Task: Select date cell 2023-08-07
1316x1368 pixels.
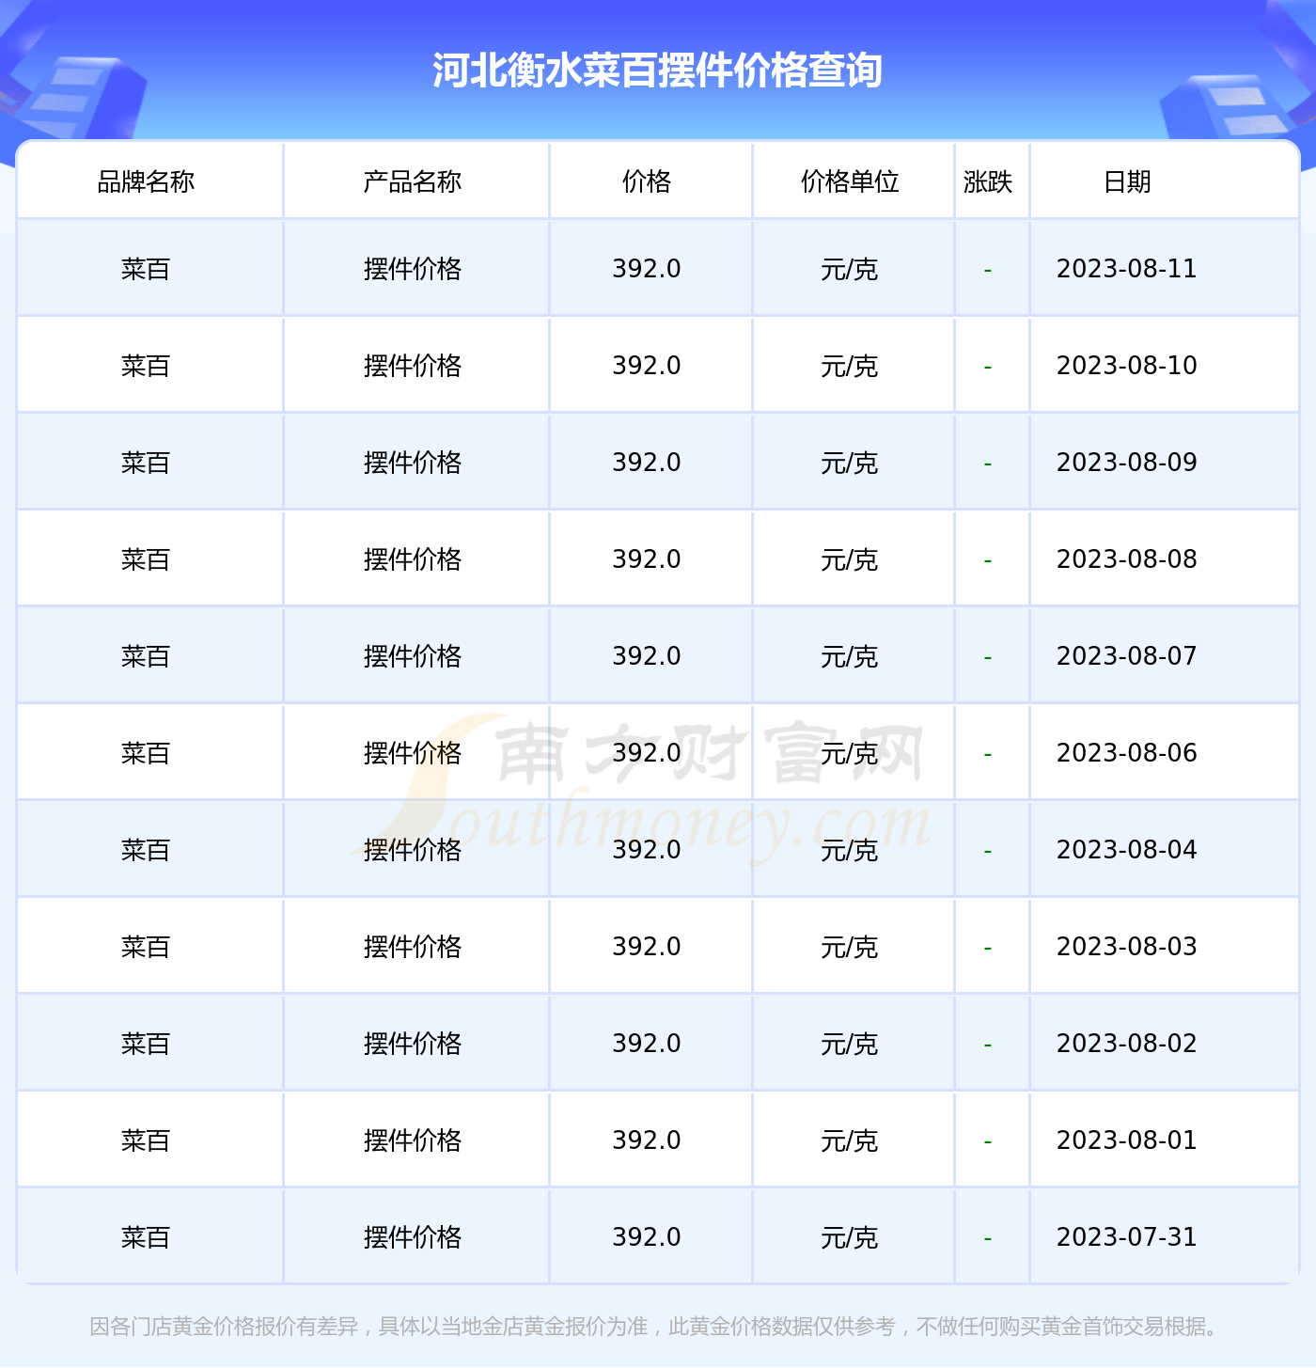Action: [x=1127, y=656]
